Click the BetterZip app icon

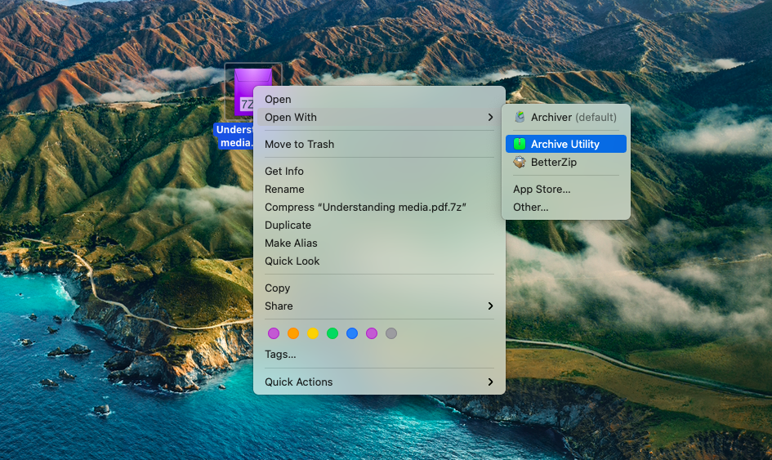tap(520, 163)
